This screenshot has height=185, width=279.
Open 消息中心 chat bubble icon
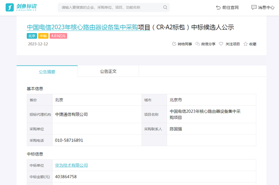coord(253,8)
